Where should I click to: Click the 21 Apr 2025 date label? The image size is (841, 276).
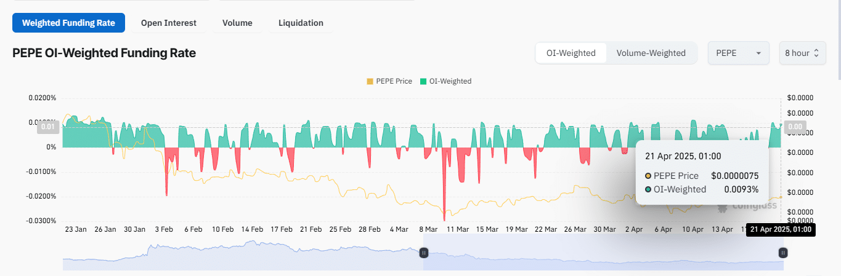click(x=779, y=230)
